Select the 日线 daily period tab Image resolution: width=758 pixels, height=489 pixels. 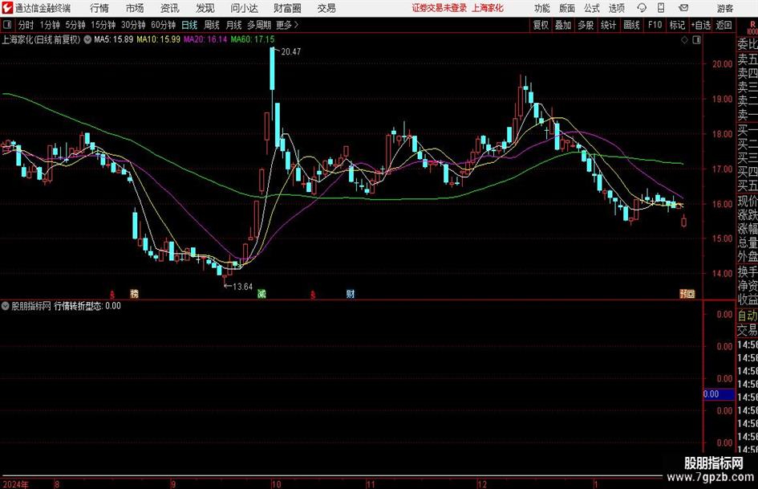point(189,25)
